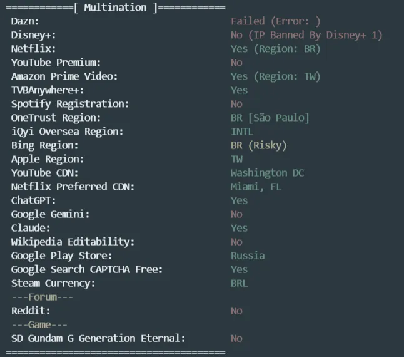Click the Steam Currency BRL value

click(239, 283)
